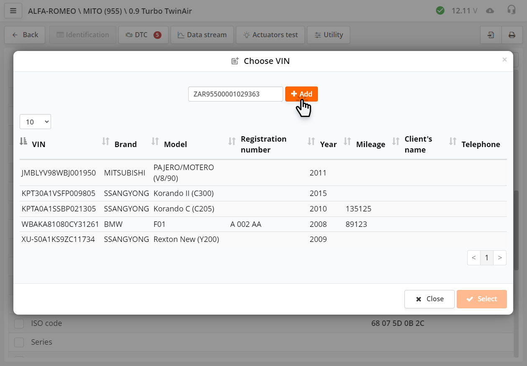Toggle sorting on the Brand column
Screen dimensions: 527x366
pyautogui.click(x=105, y=142)
